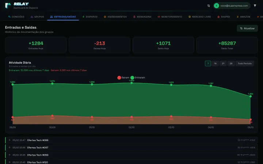Select the Todo Período range button
Image resolution: width=263 pixels, height=164 pixels.
[245, 63]
